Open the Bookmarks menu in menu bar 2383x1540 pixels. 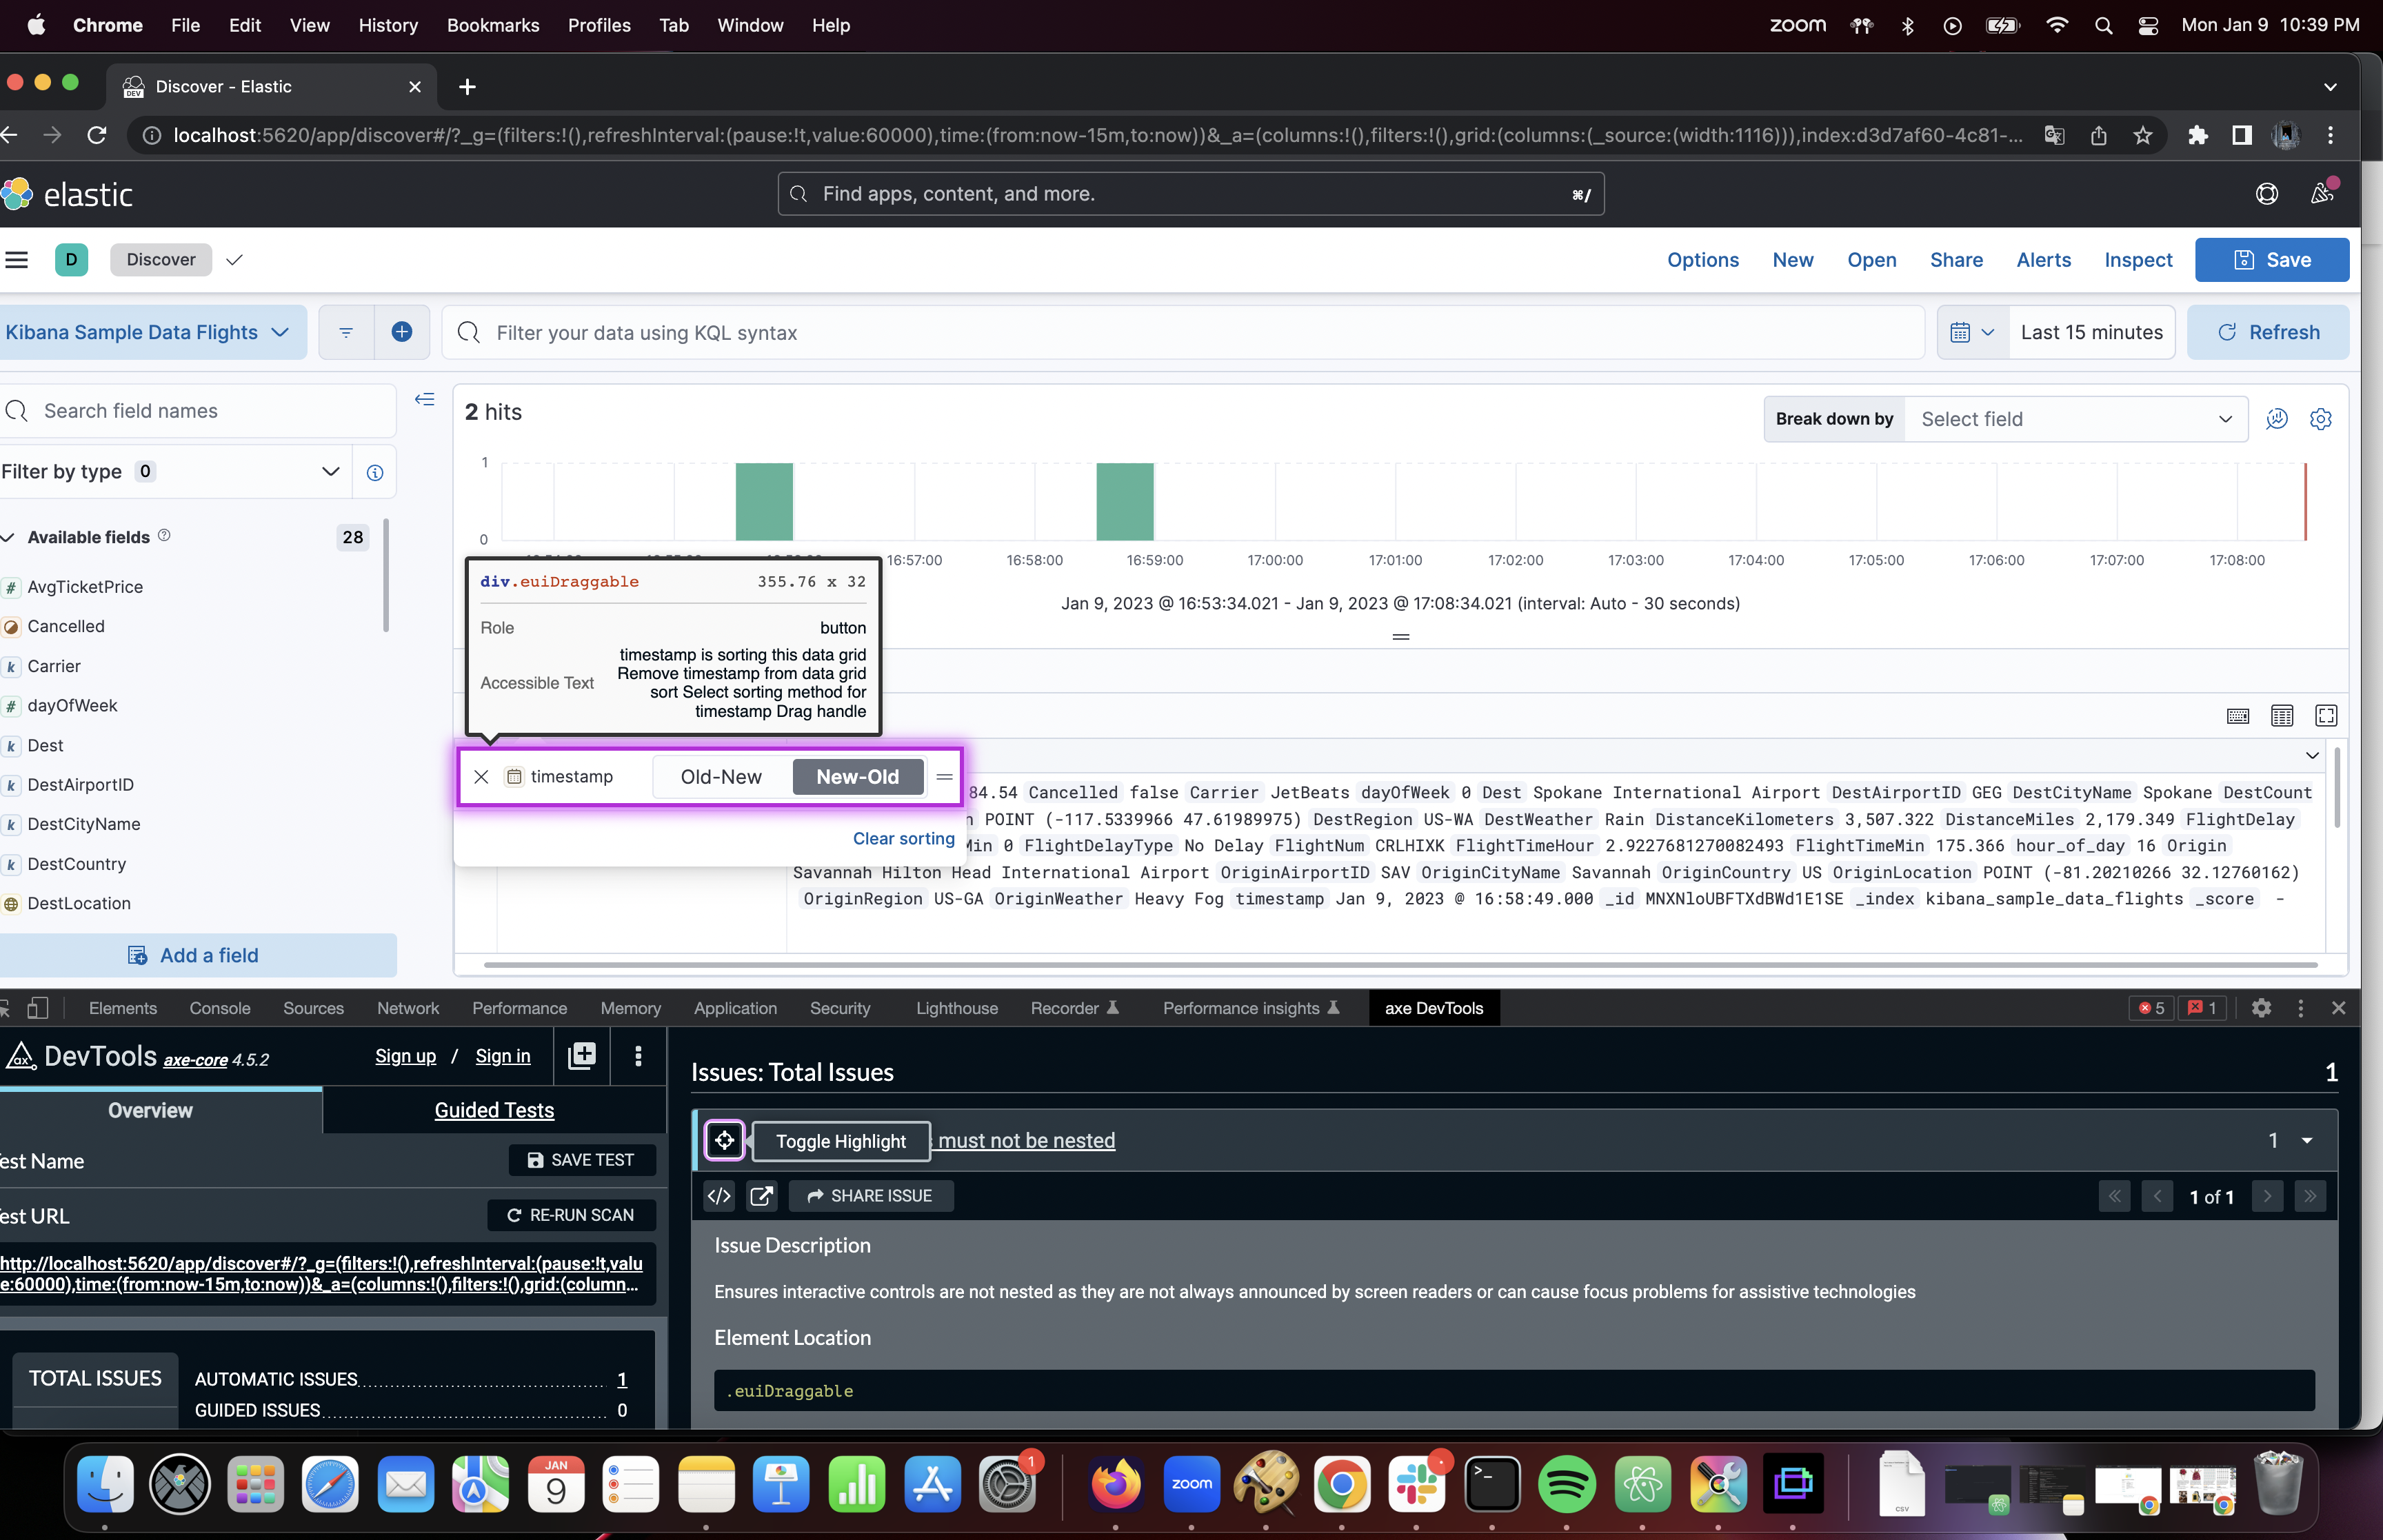coord(493,25)
